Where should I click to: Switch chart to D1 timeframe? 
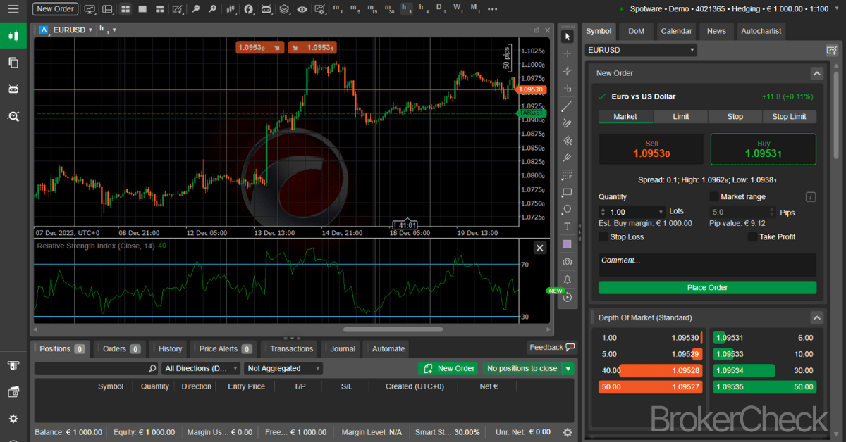[x=441, y=9]
